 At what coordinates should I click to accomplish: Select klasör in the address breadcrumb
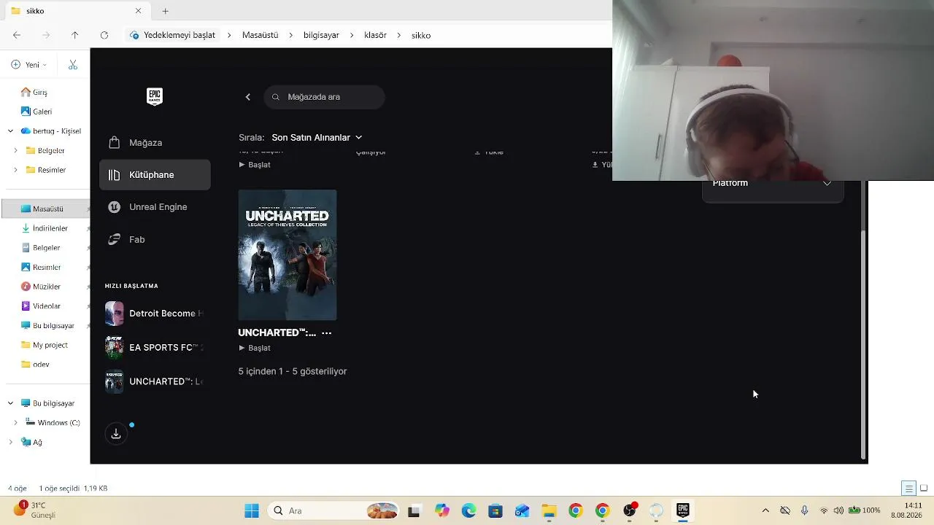point(375,35)
